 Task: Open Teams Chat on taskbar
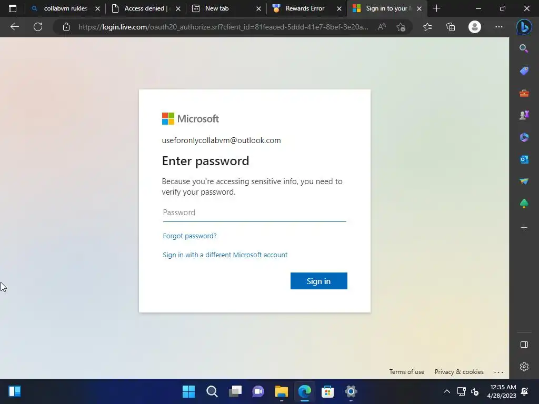[x=258, y=391]
